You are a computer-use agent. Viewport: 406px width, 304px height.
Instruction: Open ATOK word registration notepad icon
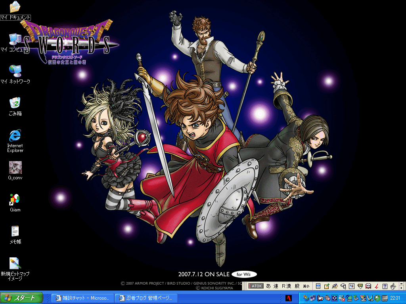coord(327,286)
